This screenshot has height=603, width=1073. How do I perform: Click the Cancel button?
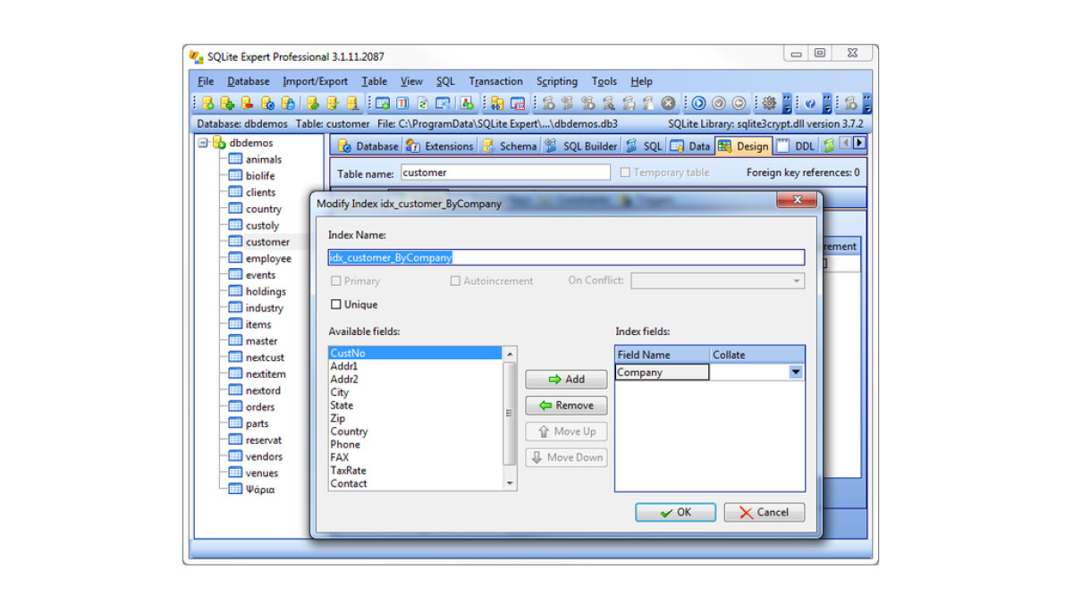765,513
